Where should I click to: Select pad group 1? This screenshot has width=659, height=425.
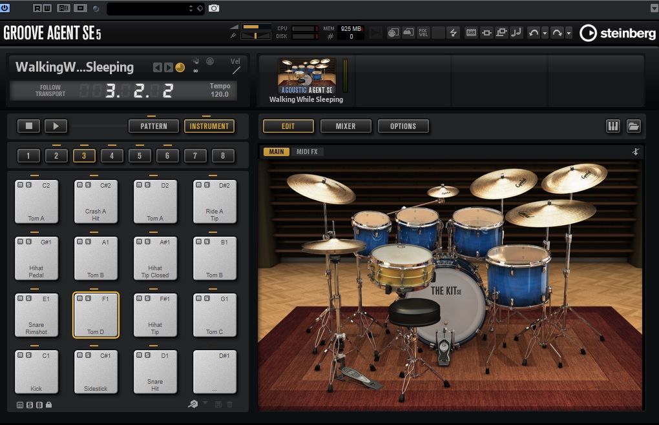(28, 155)
